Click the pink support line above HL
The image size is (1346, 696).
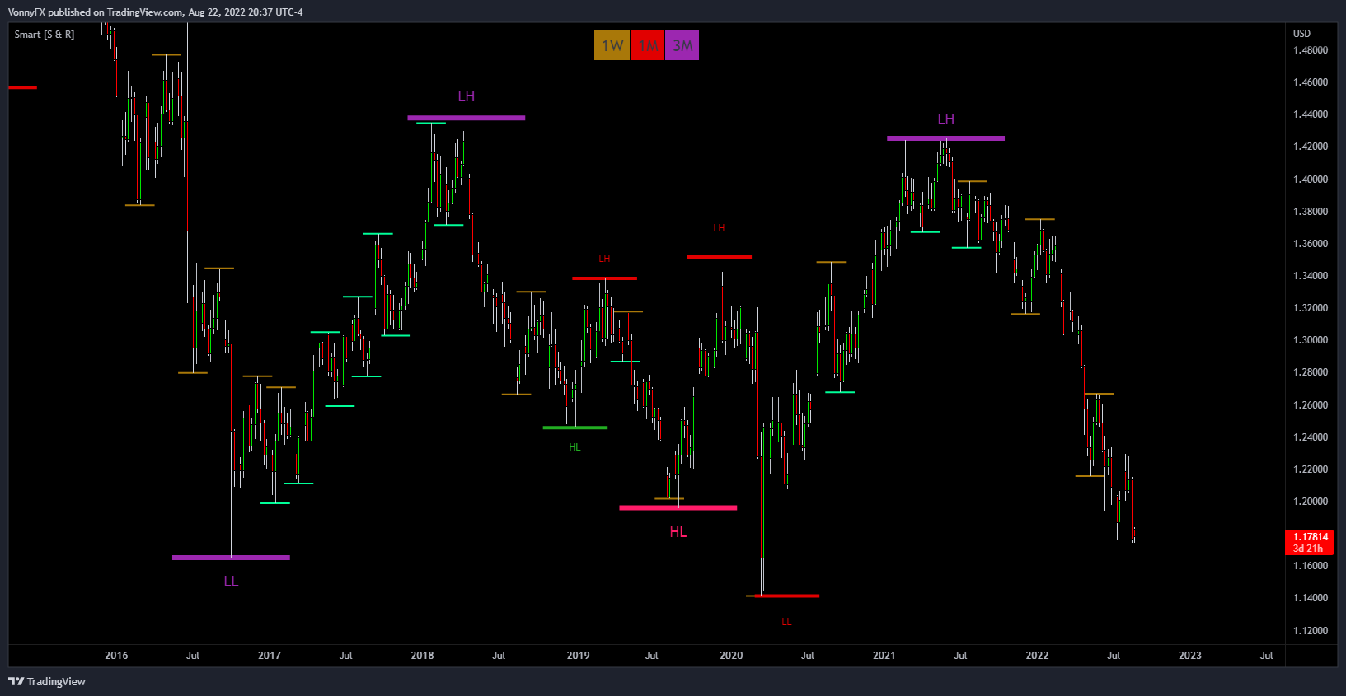click(x=678, y=507)
